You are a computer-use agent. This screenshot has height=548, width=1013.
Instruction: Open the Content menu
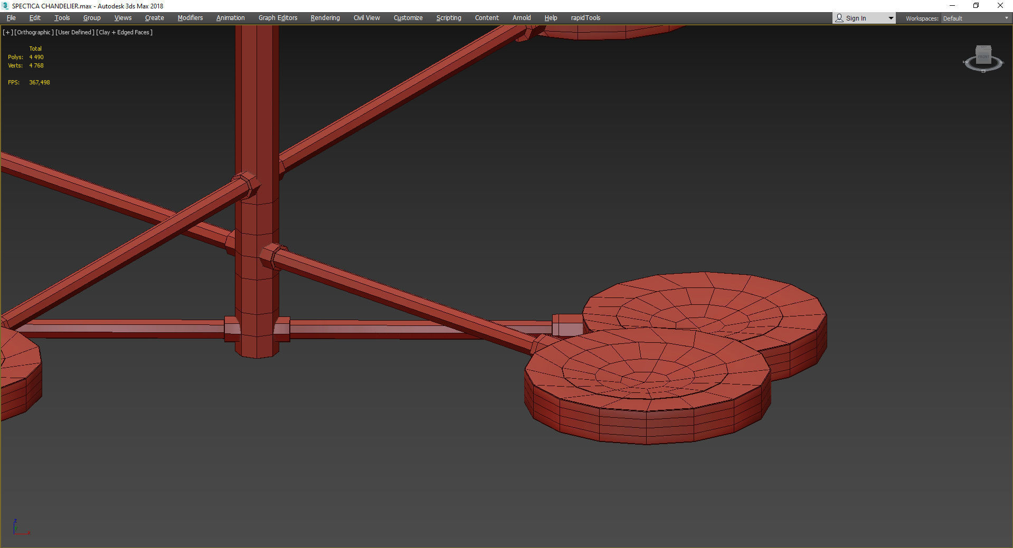pyautogui.click(x=487, y=18)
